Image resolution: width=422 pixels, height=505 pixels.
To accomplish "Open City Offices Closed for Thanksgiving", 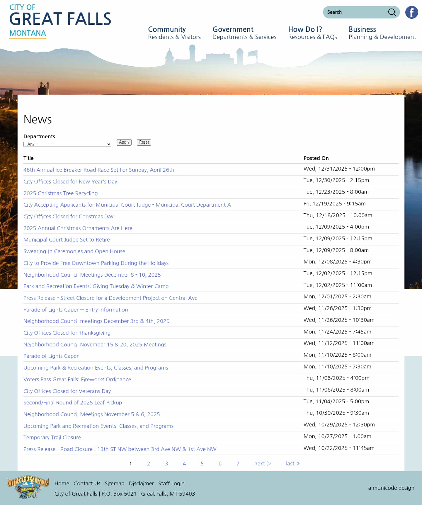I will 67,333.
